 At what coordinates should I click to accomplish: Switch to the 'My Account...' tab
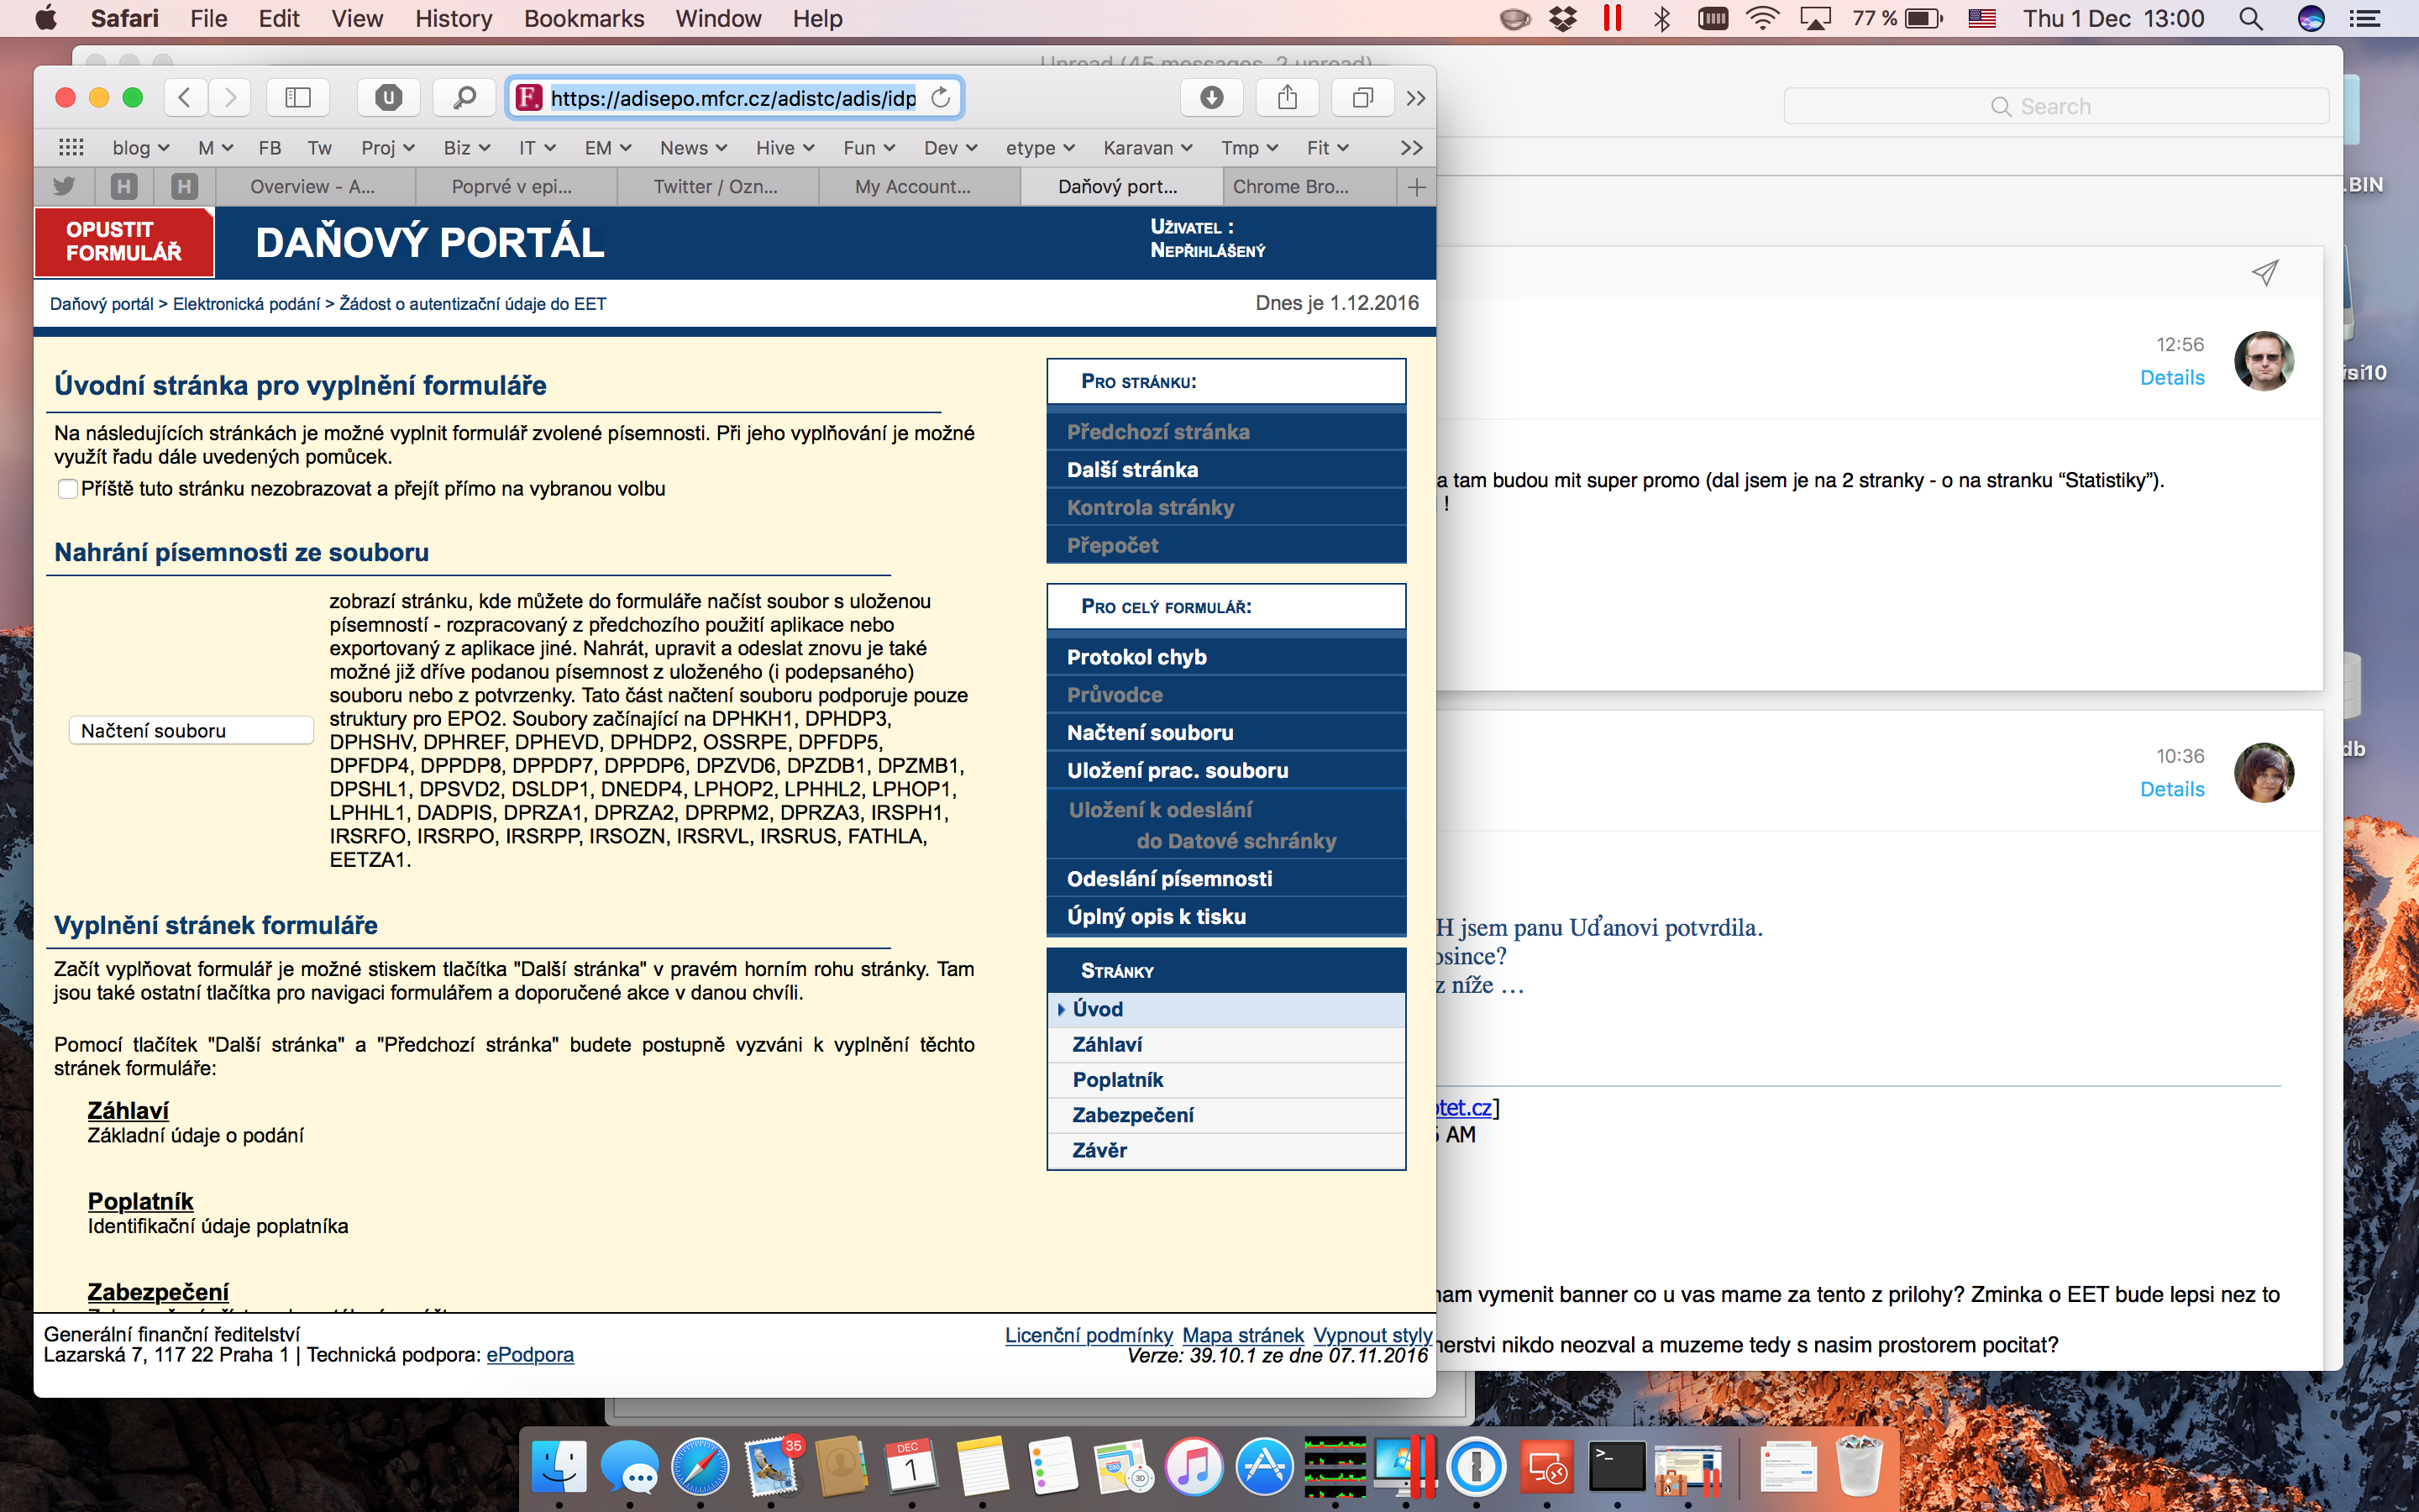click(x=913, y=187)
